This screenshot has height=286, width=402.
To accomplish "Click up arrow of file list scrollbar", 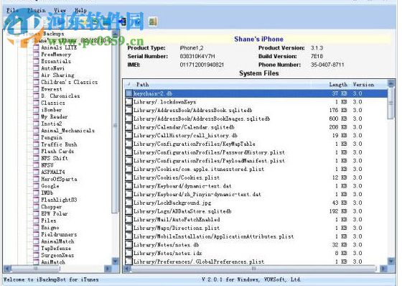I will (391, 83).
